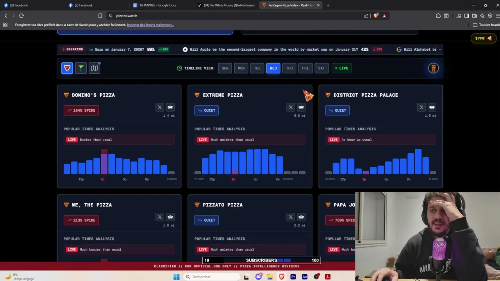Share this page via share icon
This screenshot has height=281, width=500.
366,16
